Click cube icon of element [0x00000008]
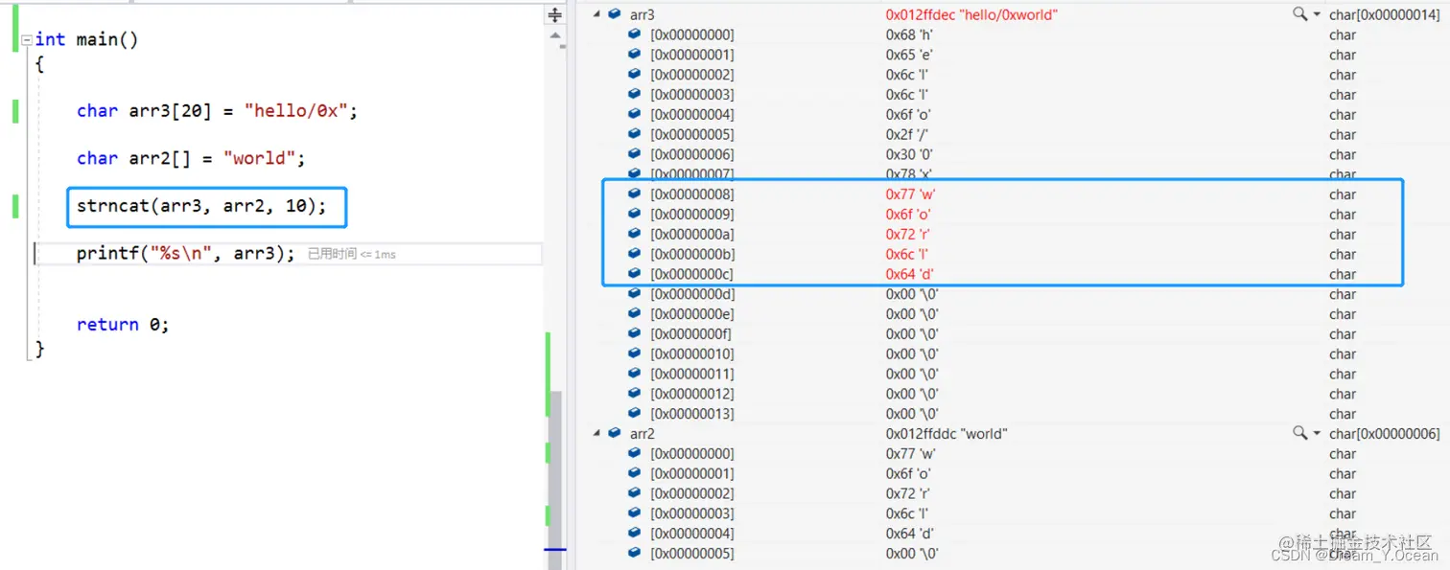 pos(634,194)
